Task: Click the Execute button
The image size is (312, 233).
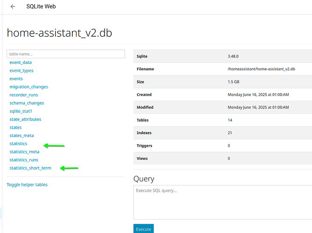Action: (143, 229)
